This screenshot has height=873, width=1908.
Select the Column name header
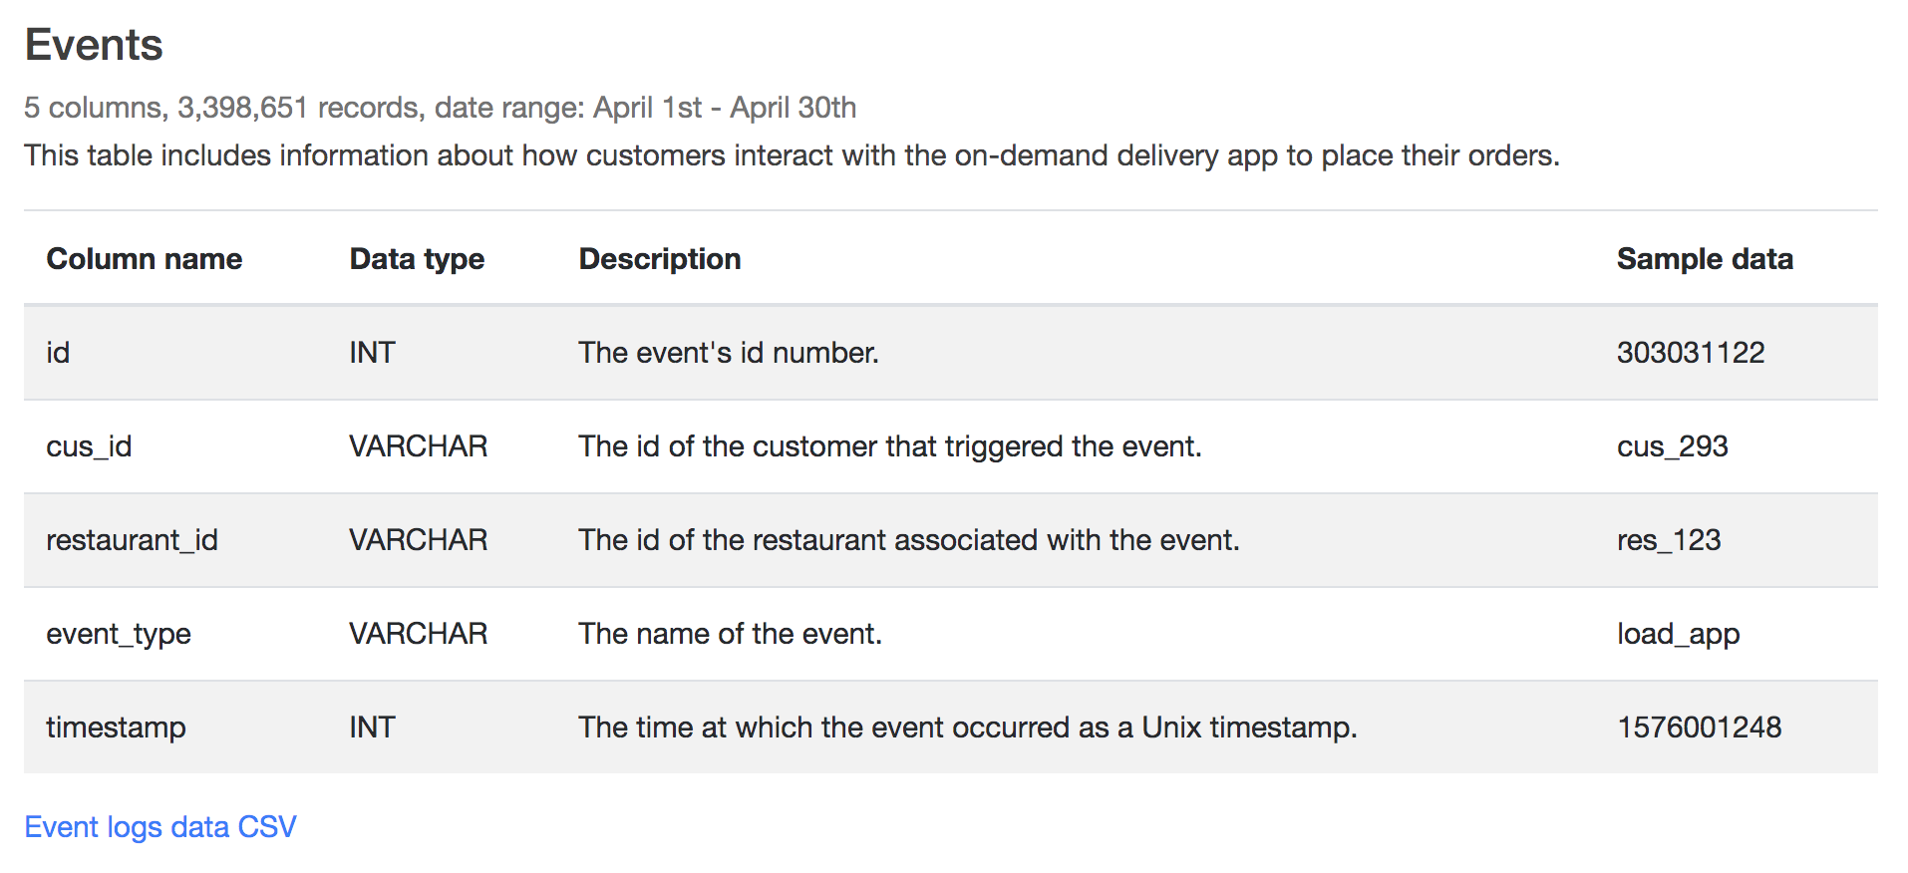point(145,259)
